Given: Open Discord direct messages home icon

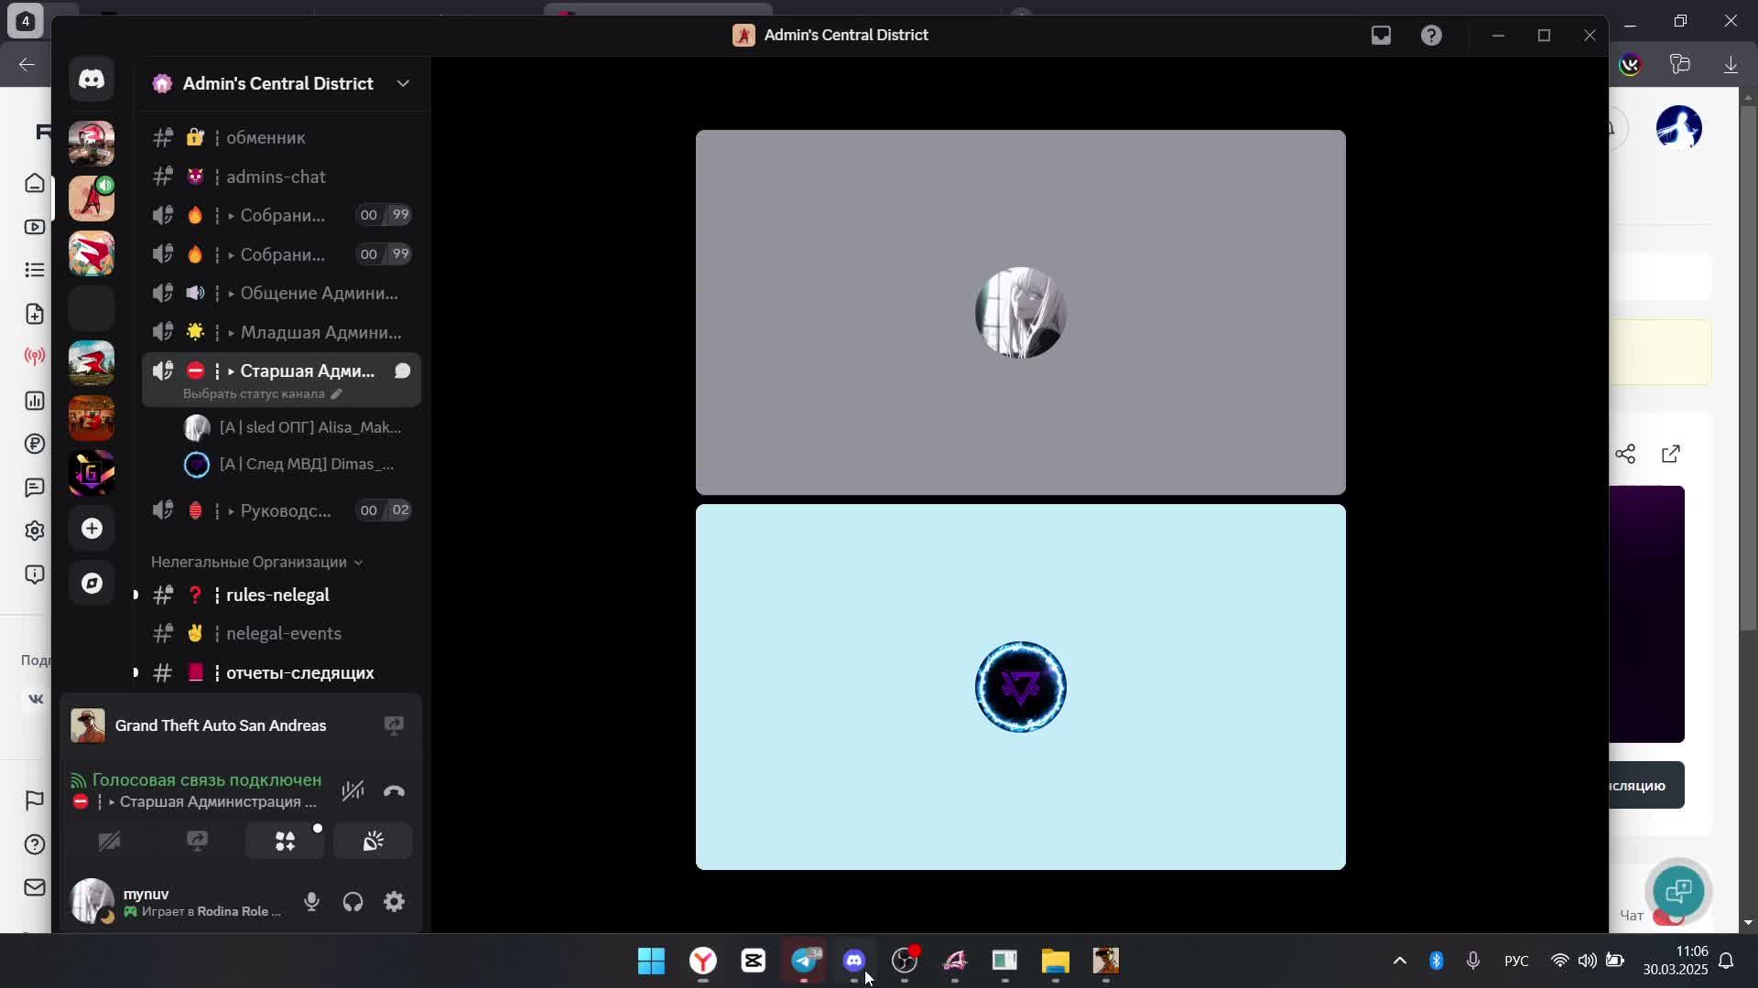Looking at the screenshot, I should point(92,80).
